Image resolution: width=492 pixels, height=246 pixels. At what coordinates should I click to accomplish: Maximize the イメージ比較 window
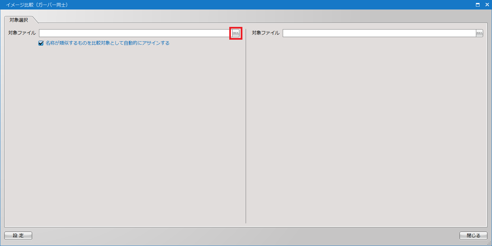pyautogui.click(x=478, y=5)
